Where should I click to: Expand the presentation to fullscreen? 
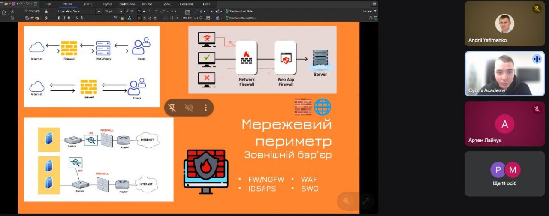pyautogui.click(x=365, y=201)
